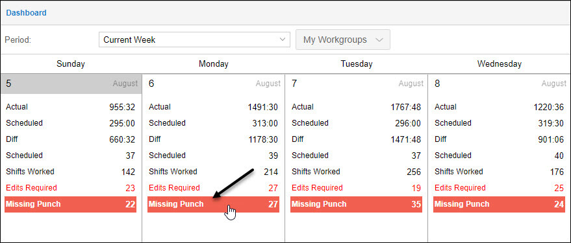
Task: Click day 5 August header cell
Action: click(x=71, y=84)
